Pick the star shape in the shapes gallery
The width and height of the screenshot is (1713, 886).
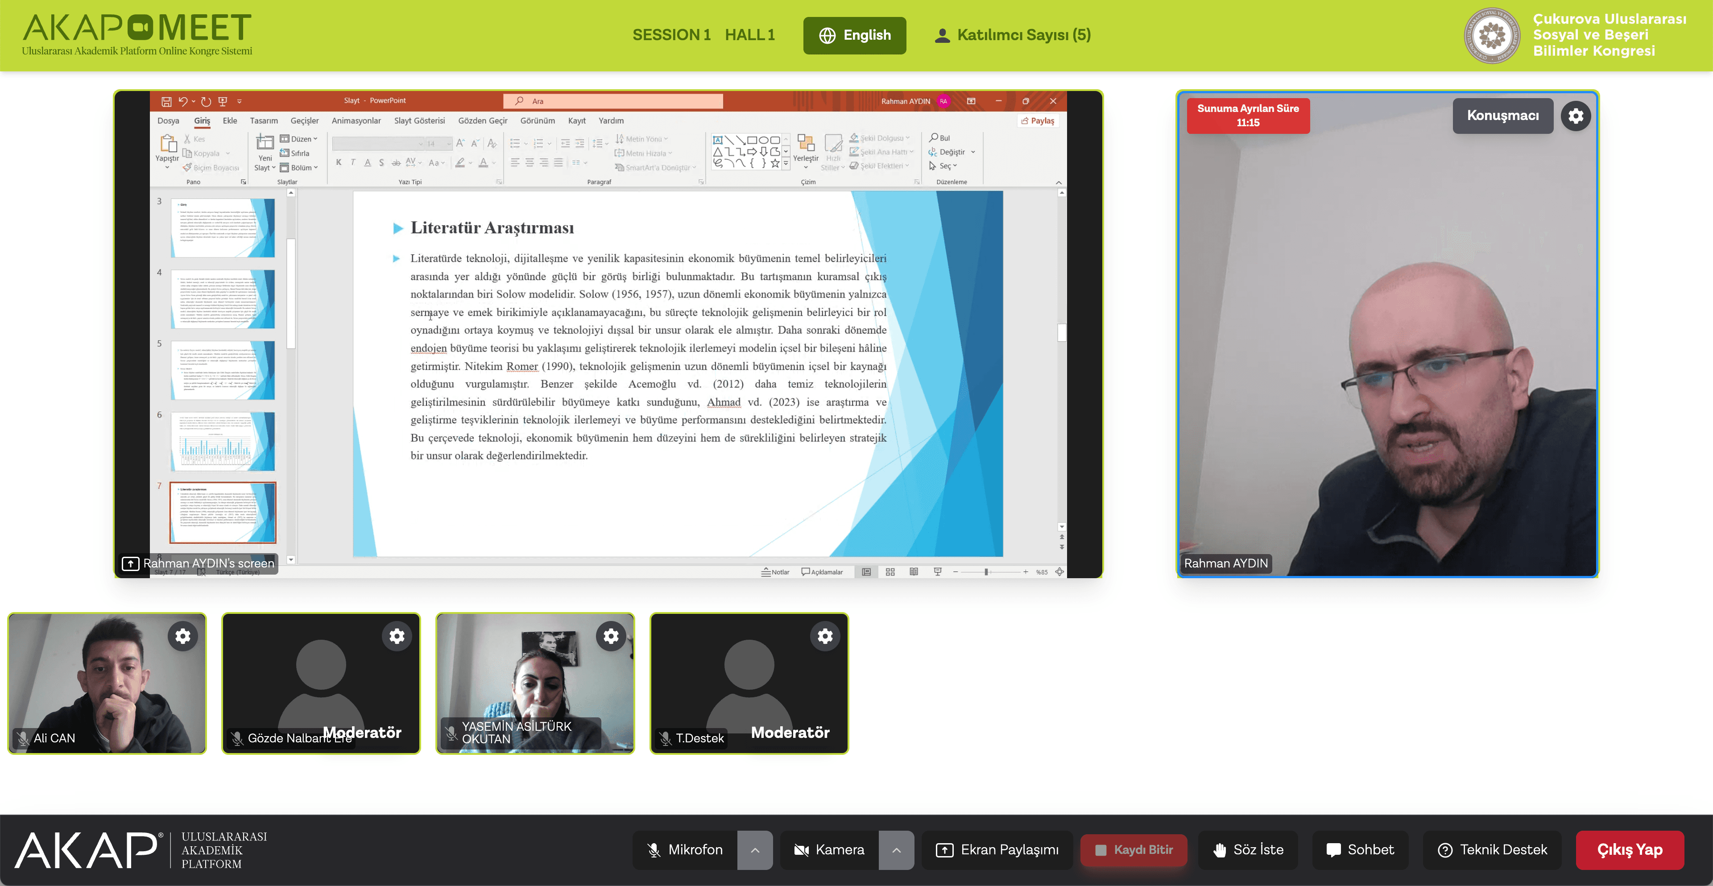[x=775, y=163]
